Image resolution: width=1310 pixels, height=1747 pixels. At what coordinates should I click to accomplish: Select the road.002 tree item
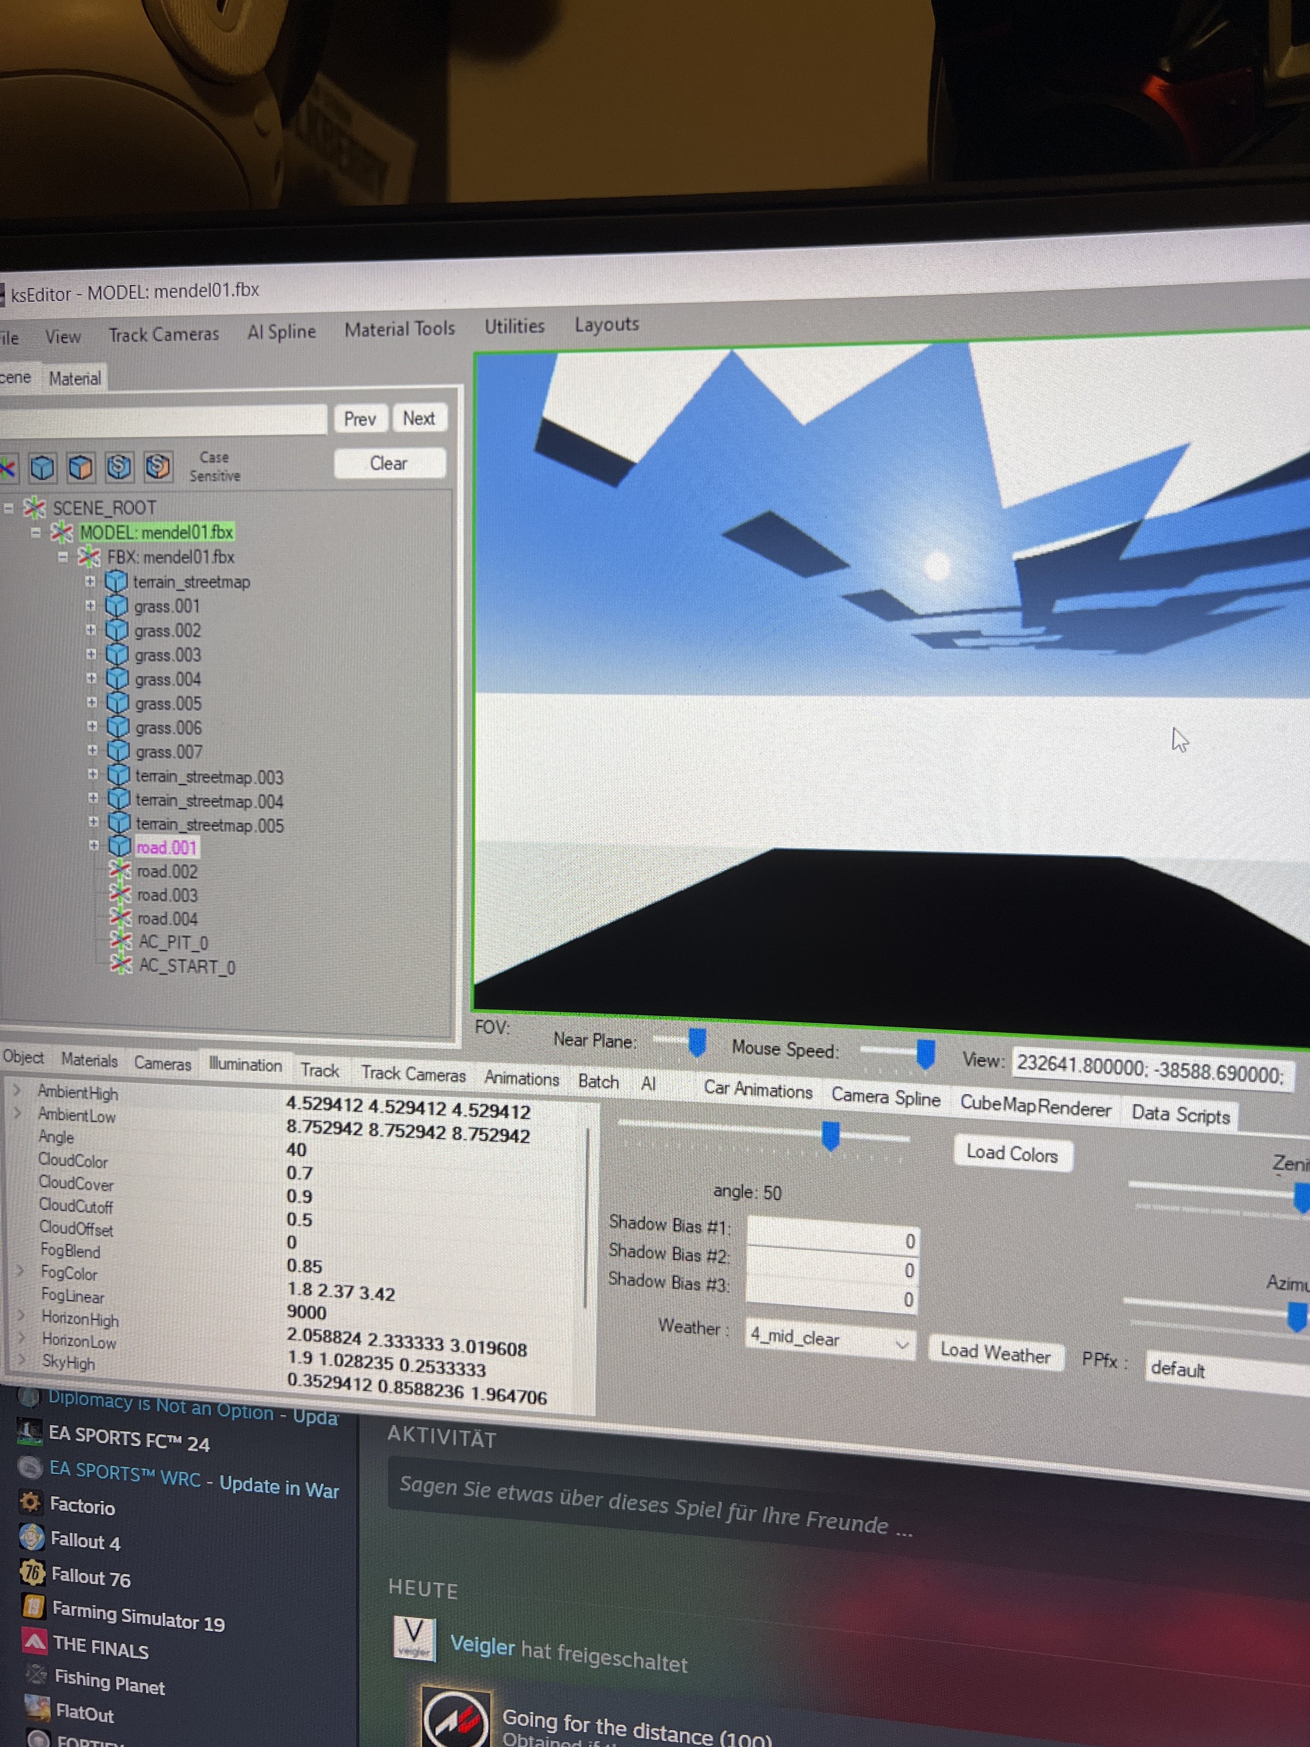(x=167, y=871)
